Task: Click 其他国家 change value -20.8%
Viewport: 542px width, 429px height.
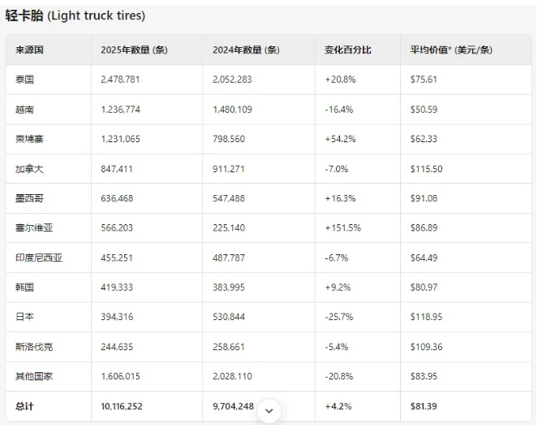Action: (341, 377)
